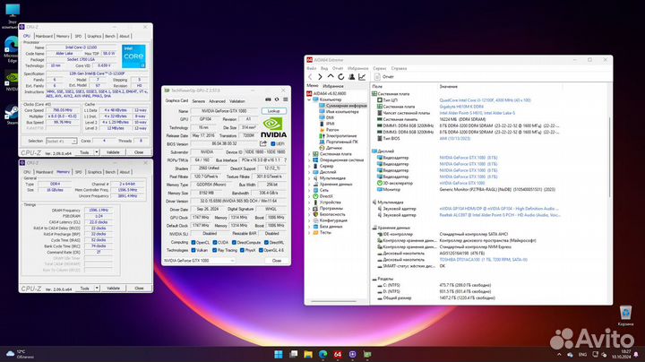This screenshot has width=645, height=362.
Task: Toggle the DirectCompute checkbox in GPU-Z
Action: [x=234, y=242]
